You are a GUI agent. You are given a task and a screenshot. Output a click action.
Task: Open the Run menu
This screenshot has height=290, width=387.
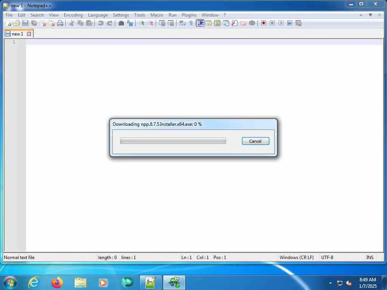[x=172, y=15]
